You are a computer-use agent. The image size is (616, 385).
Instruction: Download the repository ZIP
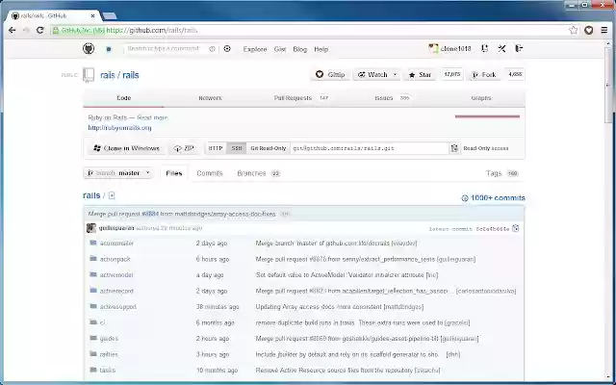point(184,148)
